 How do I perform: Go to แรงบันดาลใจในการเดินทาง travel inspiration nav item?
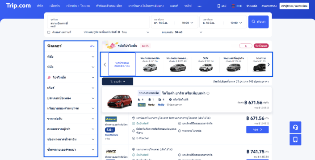(x=146, y=6)
